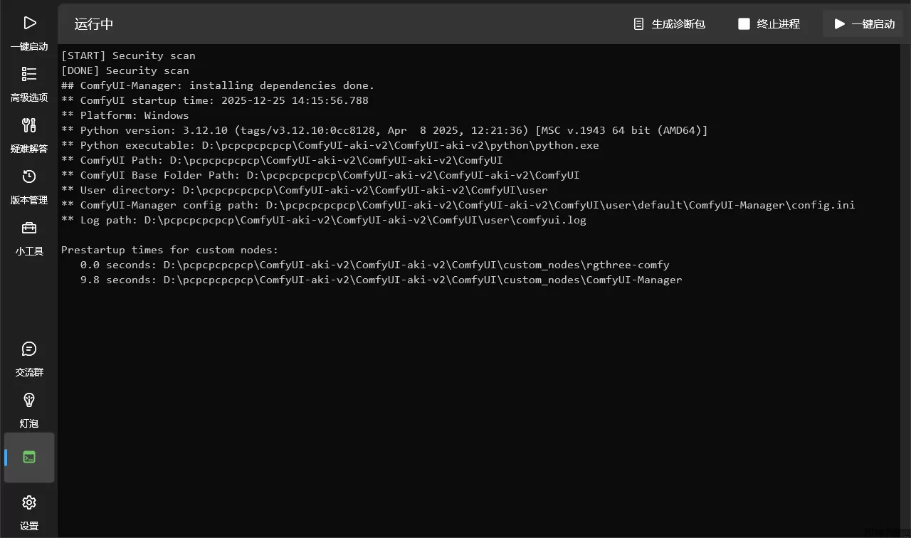The height and width of the screenshot is (538, 911).
Task: Open 设置 gear icon in sidebar
Action: point(29,503)
